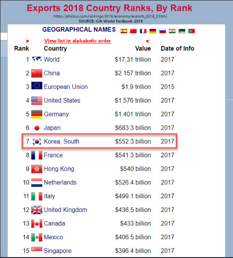233x258 pixels.
Task: Click the Arabic flag icon before Portugal
Action: point(182,31)
